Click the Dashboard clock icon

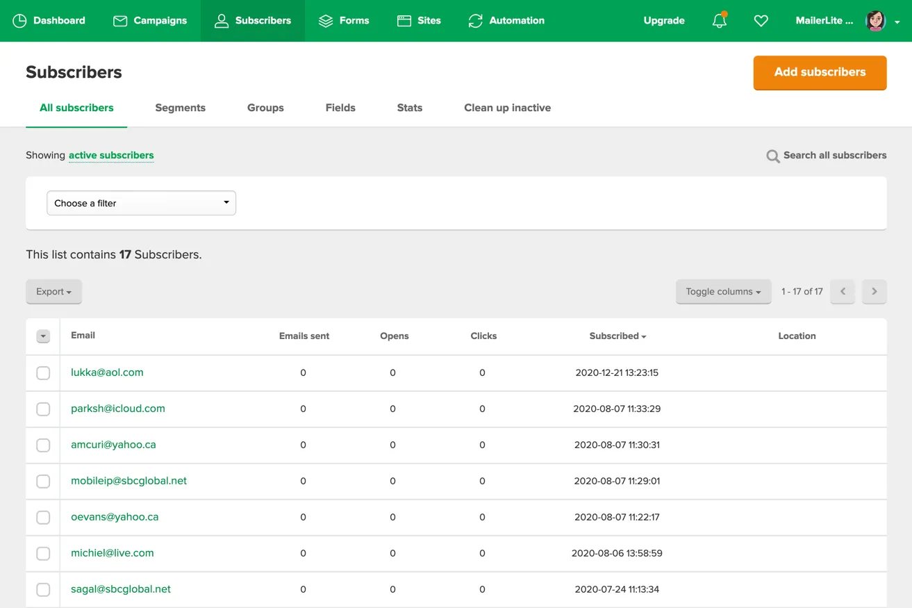coord(19,21)
